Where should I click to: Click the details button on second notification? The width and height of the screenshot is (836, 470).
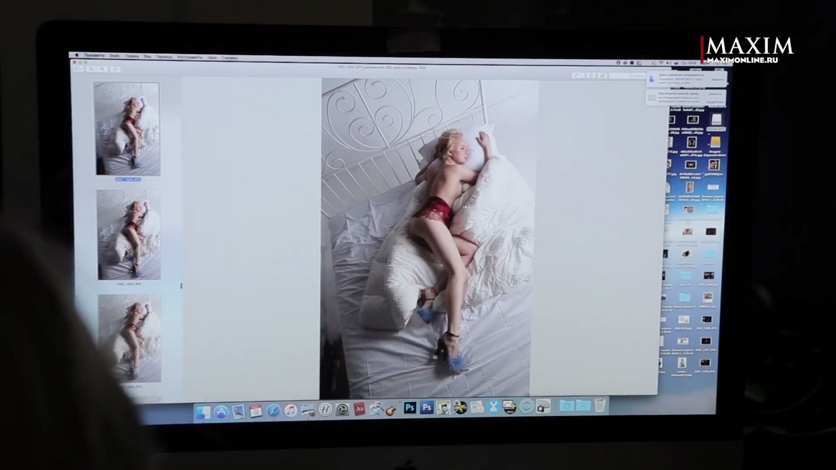point(715,102)
